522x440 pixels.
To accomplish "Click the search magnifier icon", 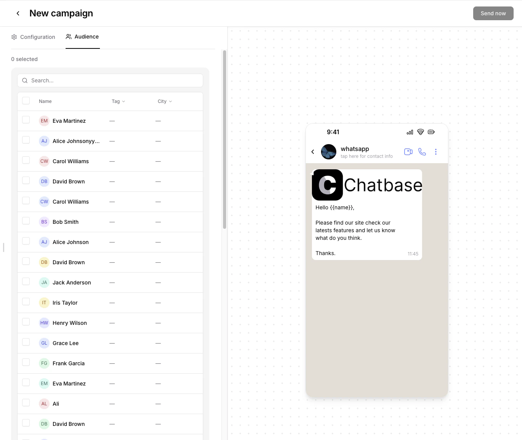I will click(x=25, y=80).
